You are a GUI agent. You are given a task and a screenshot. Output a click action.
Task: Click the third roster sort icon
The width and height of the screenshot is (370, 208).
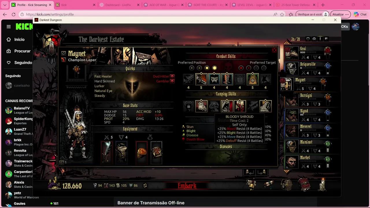click(320, 39)
